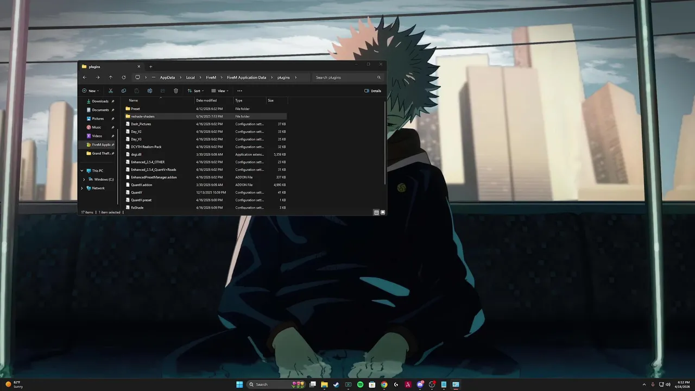Open Steam from the taskbar

(336, 384)
